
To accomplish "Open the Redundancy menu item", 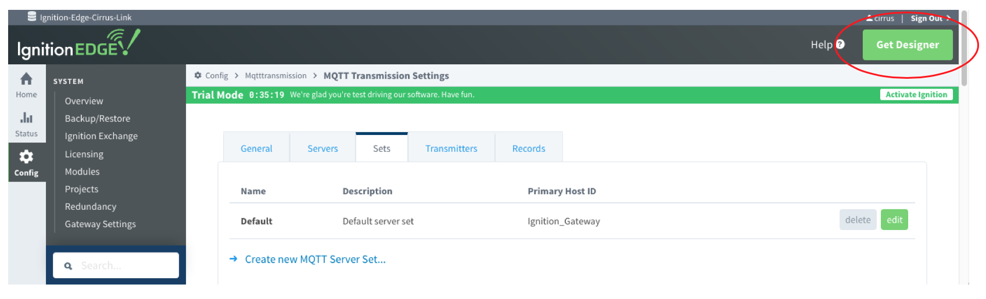I will [91, 206].
